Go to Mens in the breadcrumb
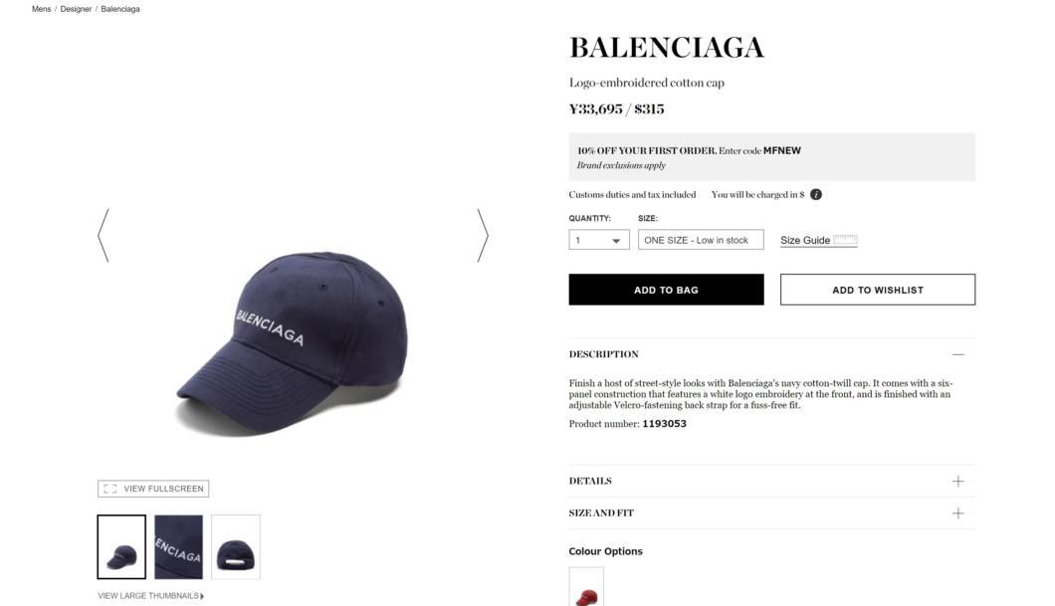The image size is (1055, 606). [41, 9]
